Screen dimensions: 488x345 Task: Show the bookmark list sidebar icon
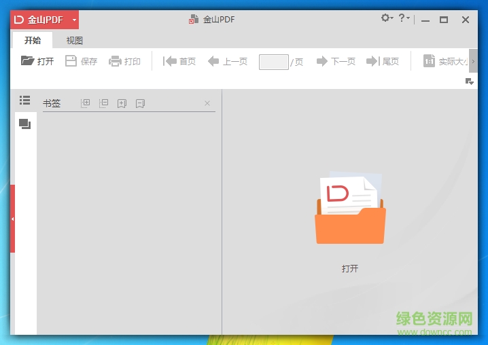pyautogui.click(x=25, y=101)
